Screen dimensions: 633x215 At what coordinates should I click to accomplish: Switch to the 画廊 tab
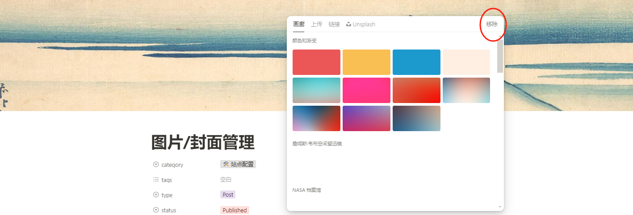click(x=298, y=24)
